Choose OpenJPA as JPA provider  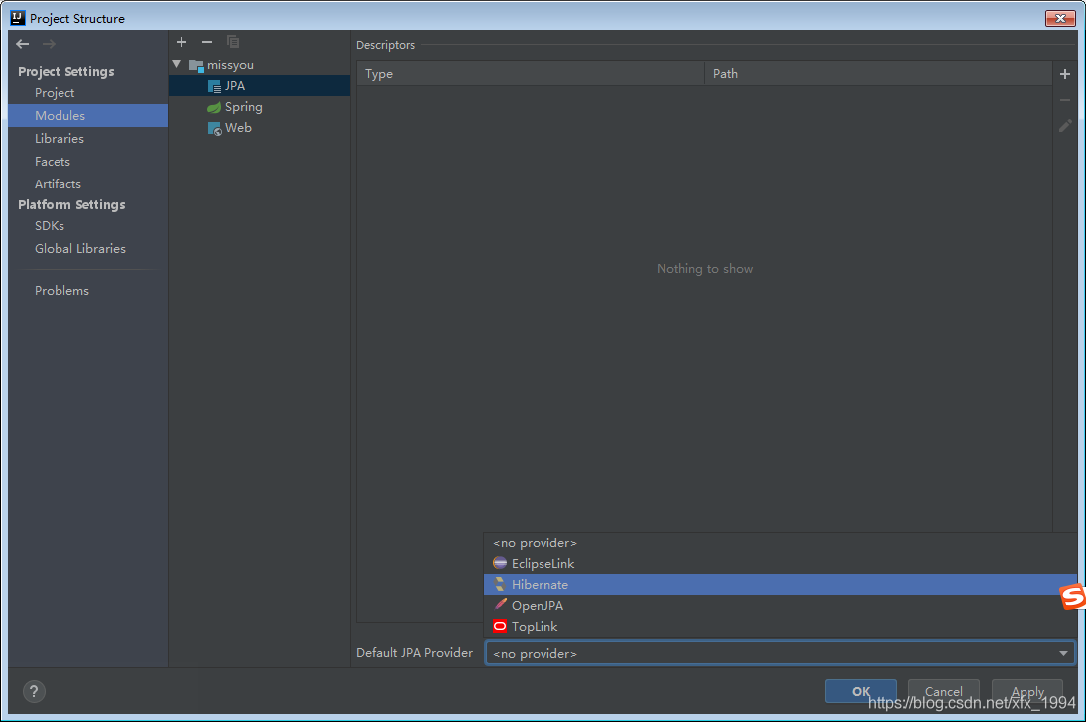(x=781, y=606)
